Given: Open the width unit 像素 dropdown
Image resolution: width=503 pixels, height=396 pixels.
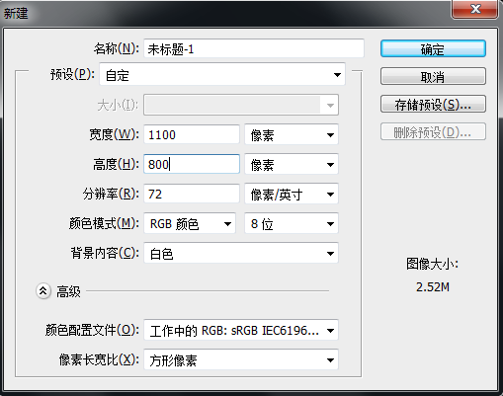Looking at the screenshot, I should click(292, 134).
